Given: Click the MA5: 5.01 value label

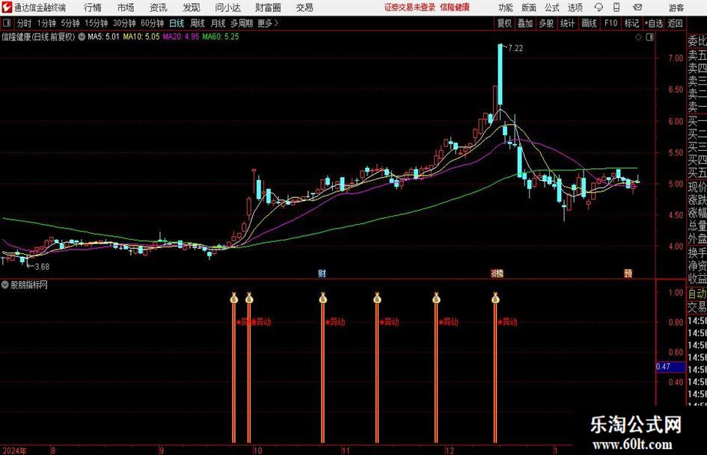Looking at the screenshot, I should click(x=104, y=37).
